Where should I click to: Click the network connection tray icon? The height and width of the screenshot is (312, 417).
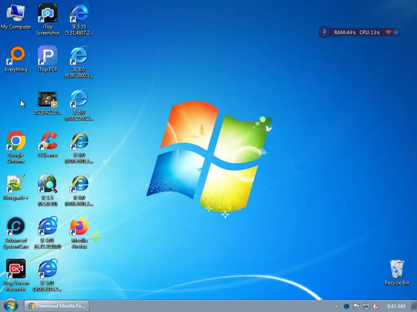click(x=366, y=306)
